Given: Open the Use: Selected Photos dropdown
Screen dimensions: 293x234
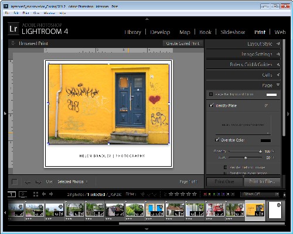Looking at the screenshot, I should 73,182.
